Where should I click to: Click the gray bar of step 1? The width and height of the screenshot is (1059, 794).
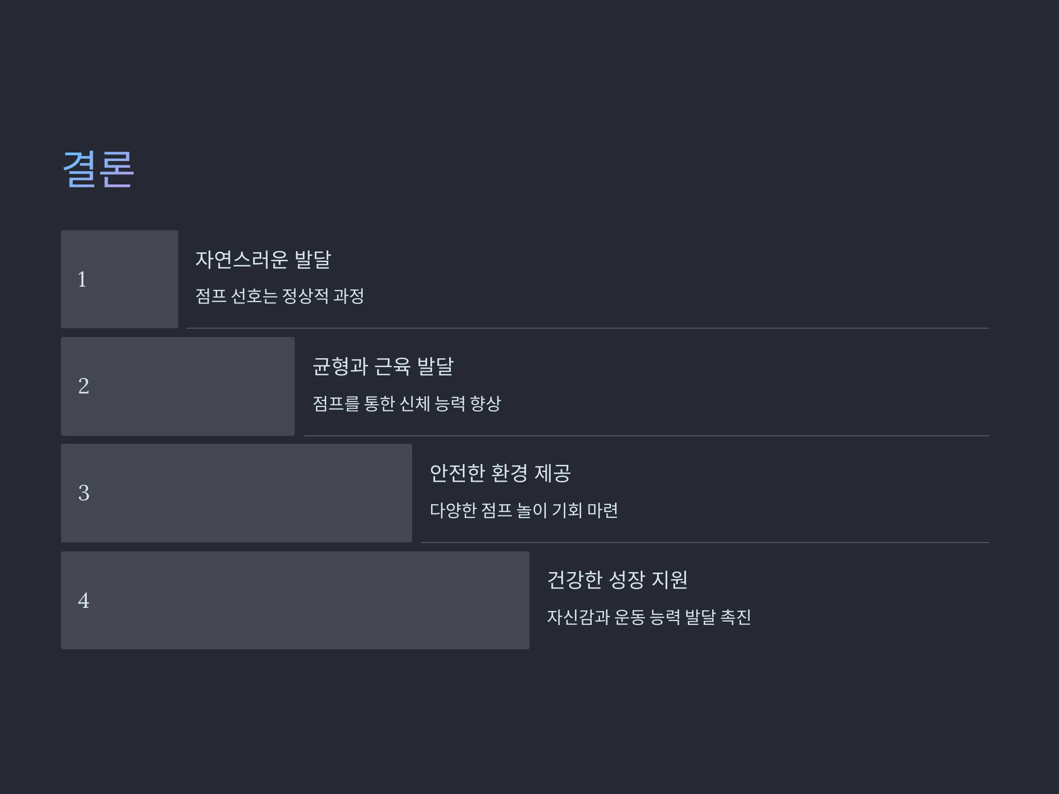click(x=120, y=279)
